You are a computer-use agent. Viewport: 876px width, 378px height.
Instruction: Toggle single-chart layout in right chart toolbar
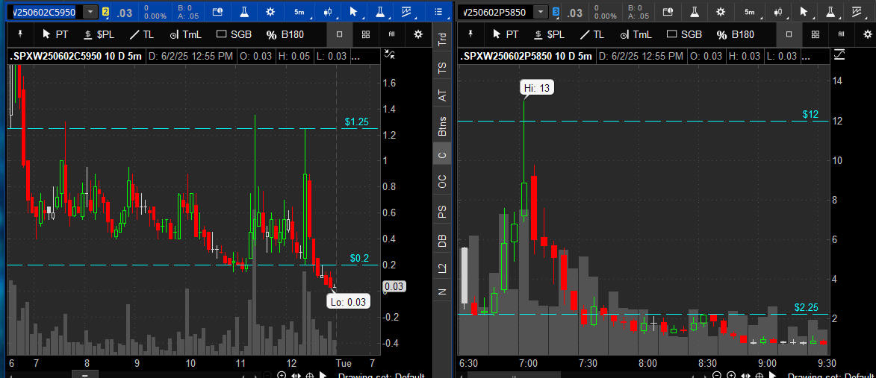coord(789,34)
